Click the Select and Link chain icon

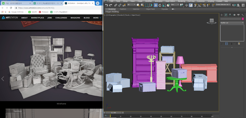tap(116, 5)
